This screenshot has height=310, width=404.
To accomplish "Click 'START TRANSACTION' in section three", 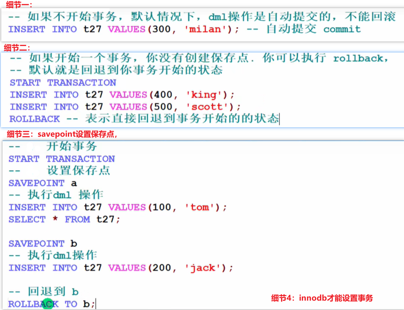I will click(x=62, y=159).
